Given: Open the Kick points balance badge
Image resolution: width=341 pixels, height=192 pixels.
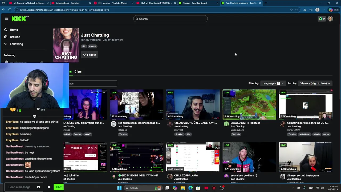Looking at the screenshot, I should coord(322,19).
